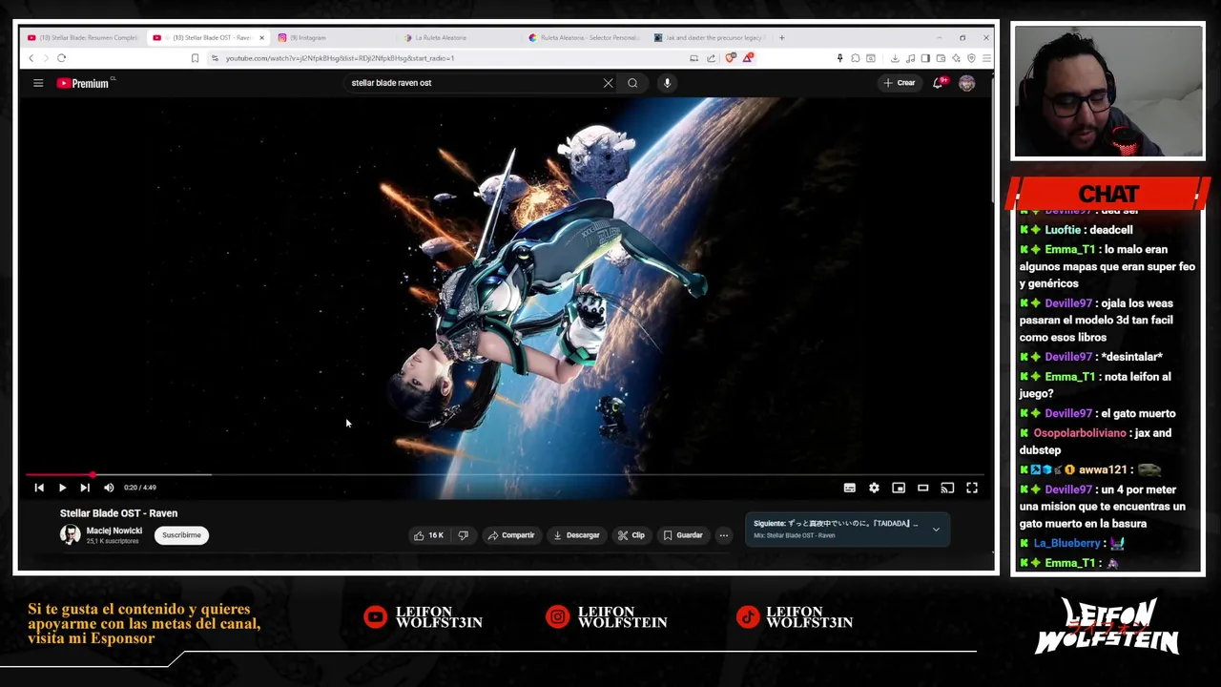Reload the page with the refresh icon
Image resolution: width=1221 pixels, height=687 pixels.
tap(61, 58)
